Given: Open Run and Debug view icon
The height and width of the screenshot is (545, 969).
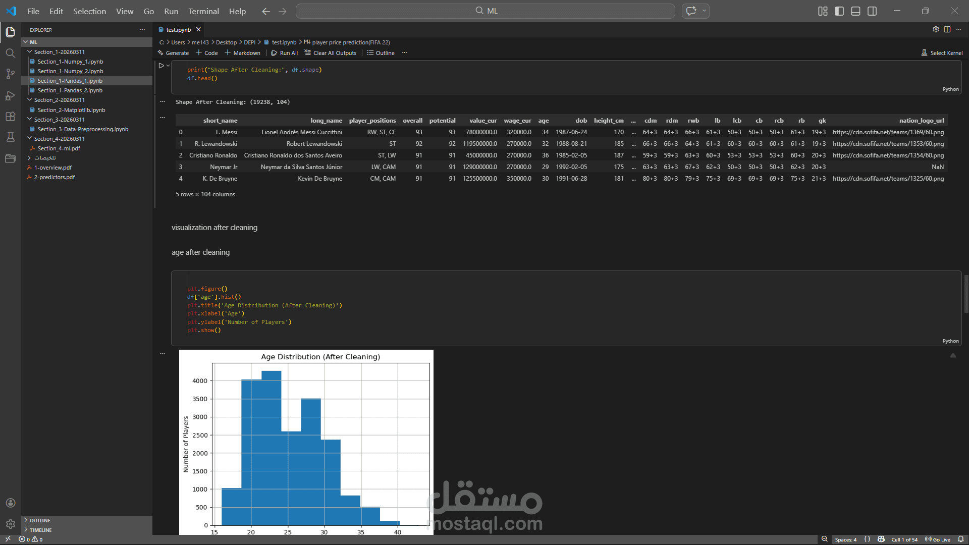Looking at the screenshot, I should click(10, 95).
